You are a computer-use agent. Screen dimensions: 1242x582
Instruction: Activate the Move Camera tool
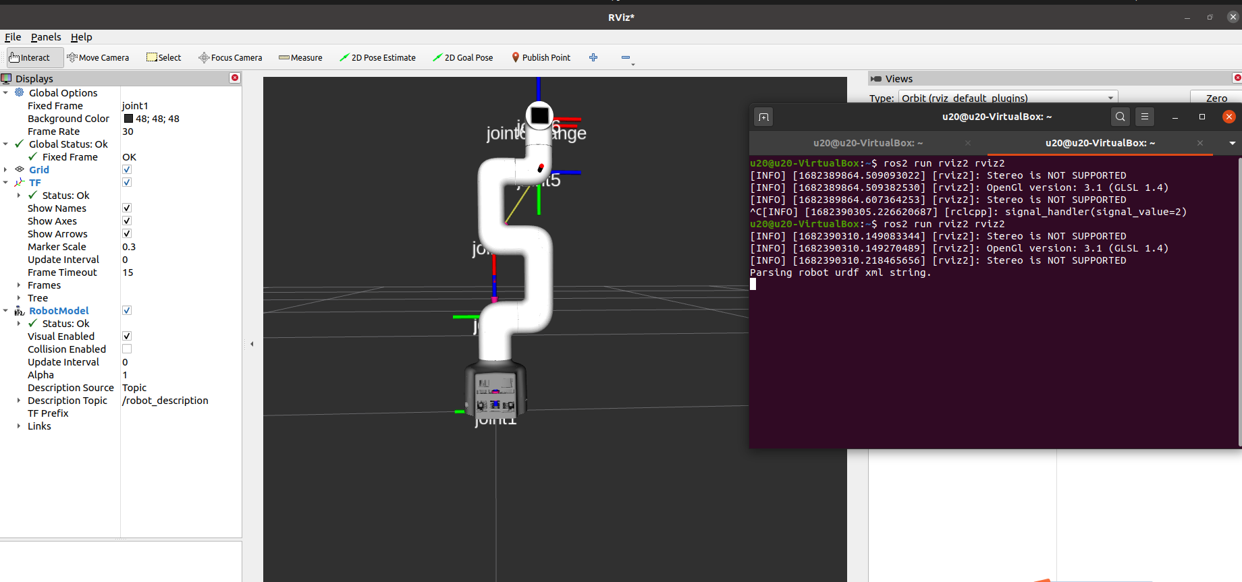pos(99,58)
